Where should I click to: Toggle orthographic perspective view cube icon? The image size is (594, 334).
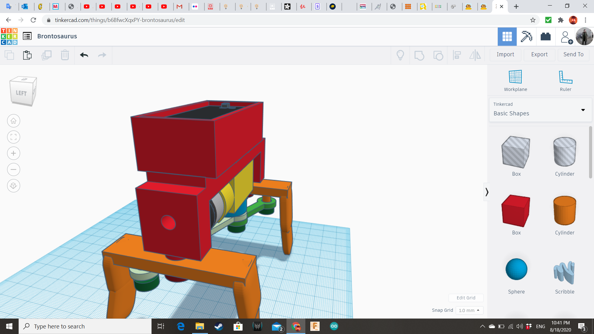click(14, 186)
